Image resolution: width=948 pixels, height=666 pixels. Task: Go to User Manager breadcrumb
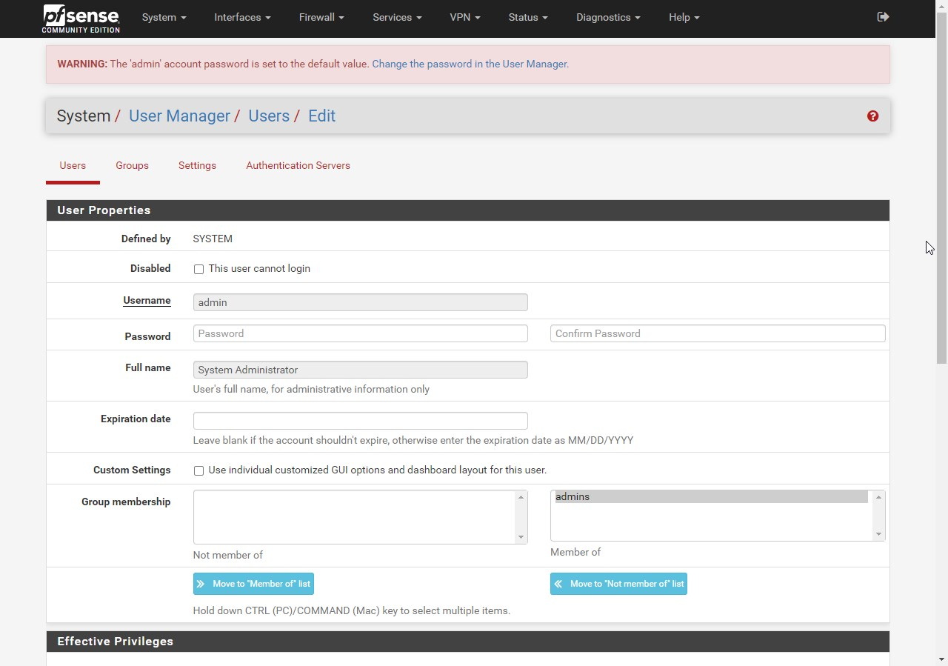[x=179, y=116]
